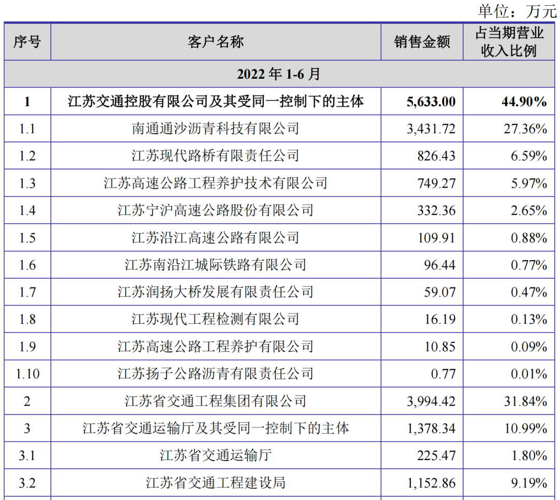Select 江苏省交通运输厅及其受同一控制下的主体 cell

coord(216,428)
